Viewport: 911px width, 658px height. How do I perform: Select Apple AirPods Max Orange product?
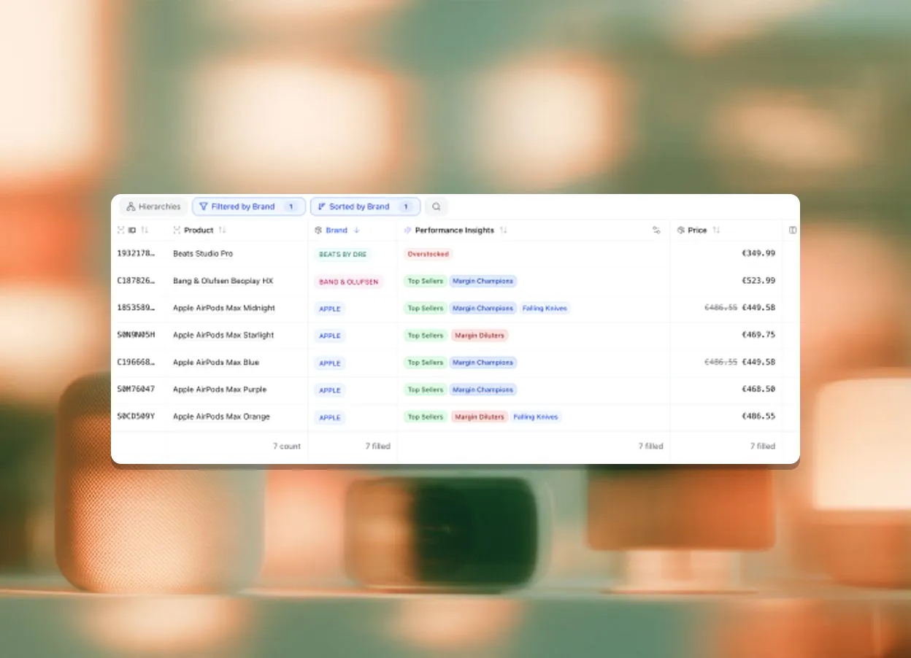221,417
